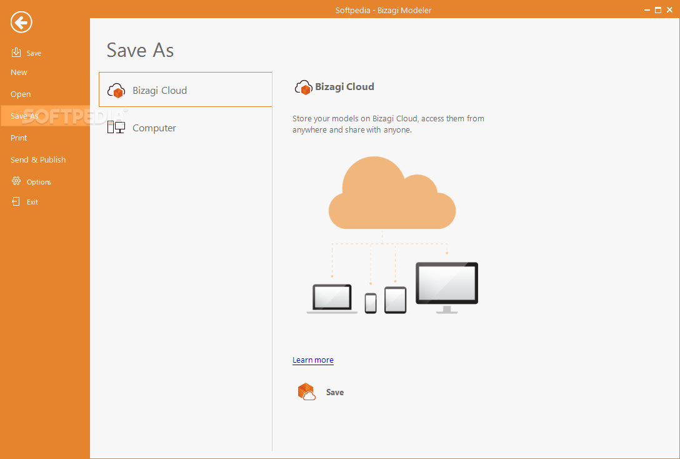Minimize the Bizagi Modeler window
Screen dimensions: 680x459
[647, 10]
